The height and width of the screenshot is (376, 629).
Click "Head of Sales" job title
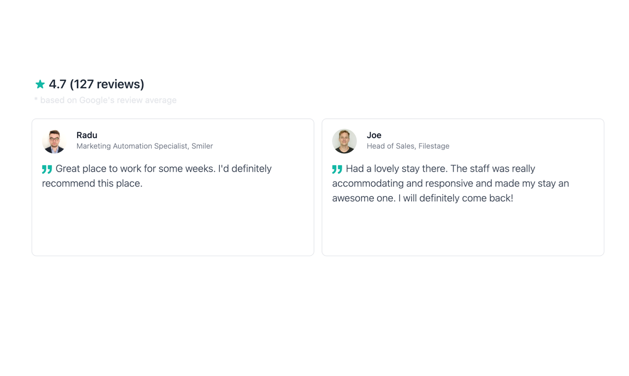coord(390,146)
